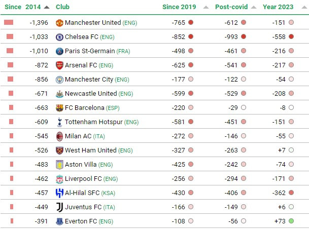Click the Paris St-Germain club crest
309x229 pixels.
[x=59, y=51]
